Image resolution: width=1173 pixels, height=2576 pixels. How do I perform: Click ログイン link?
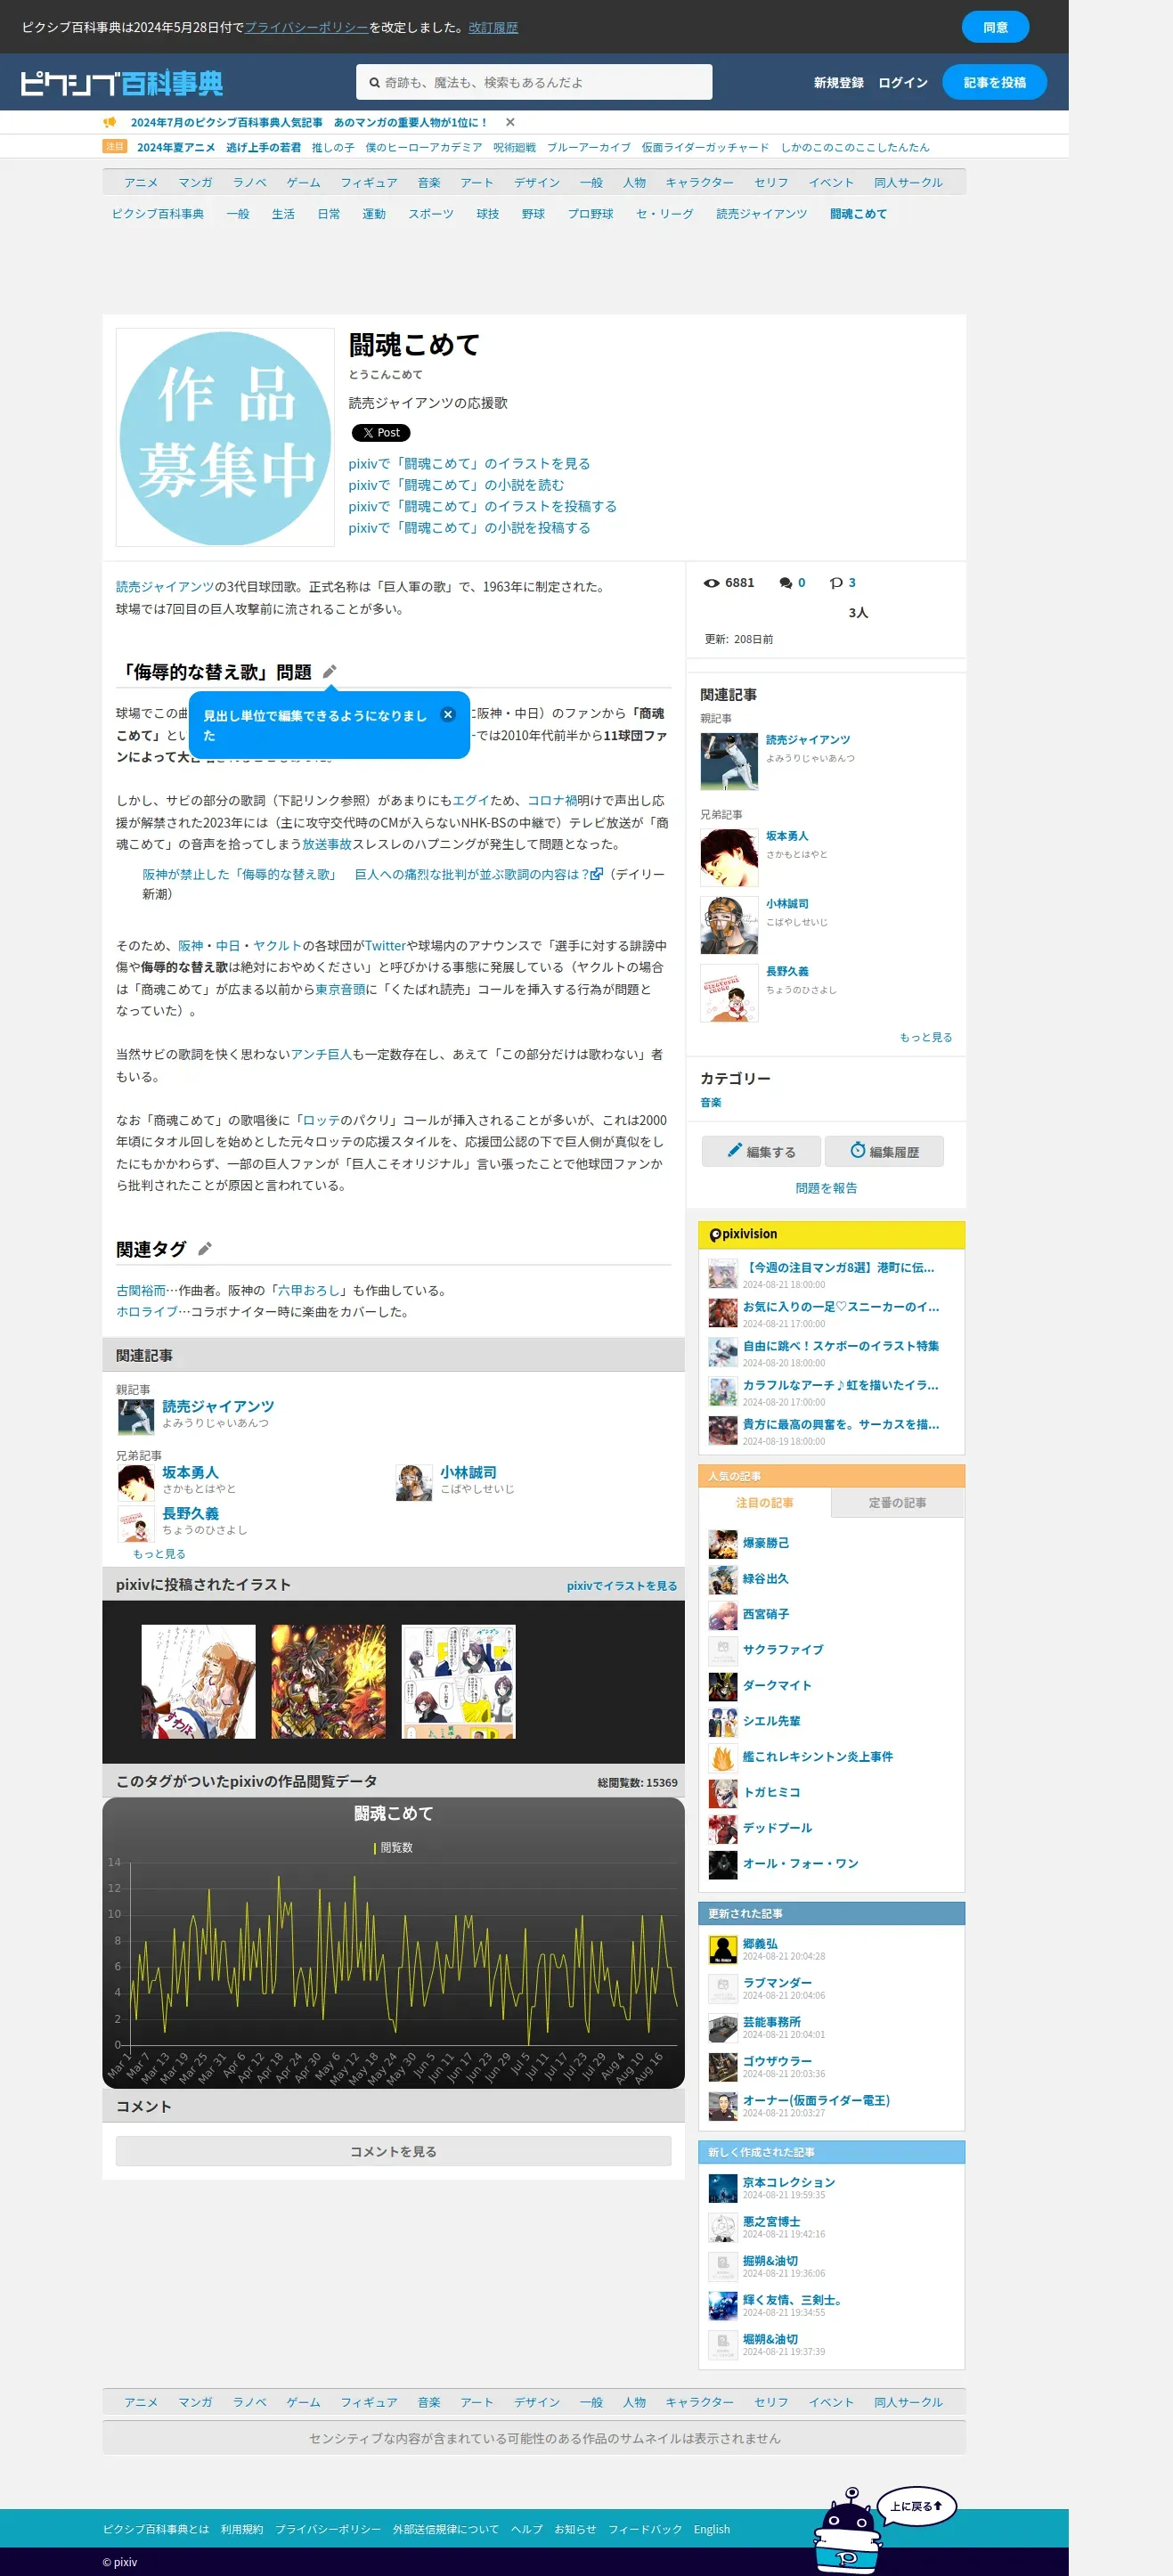click(903, 83)
